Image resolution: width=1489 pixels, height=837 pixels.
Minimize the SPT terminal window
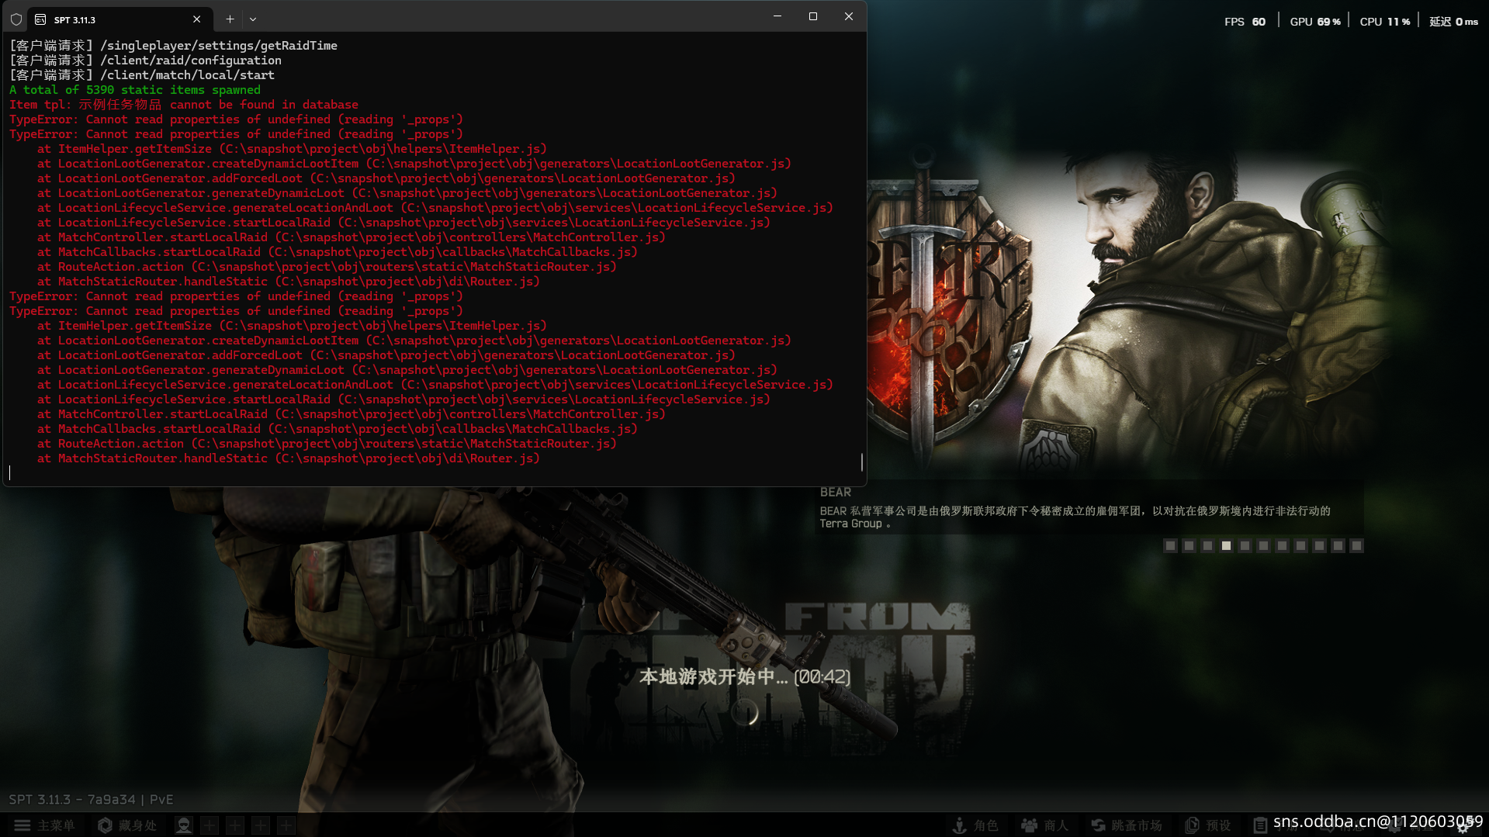pos(777,16)
